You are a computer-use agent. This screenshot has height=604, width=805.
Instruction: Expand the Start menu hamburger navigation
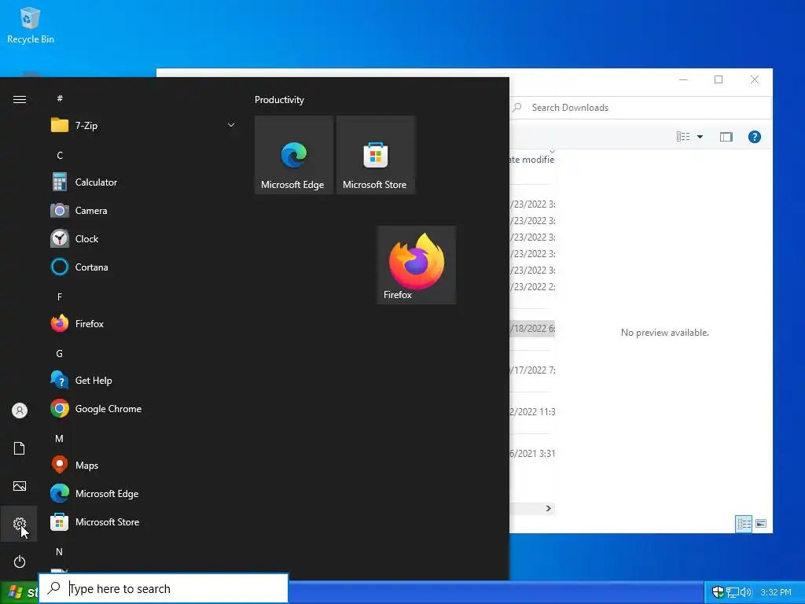20,100
